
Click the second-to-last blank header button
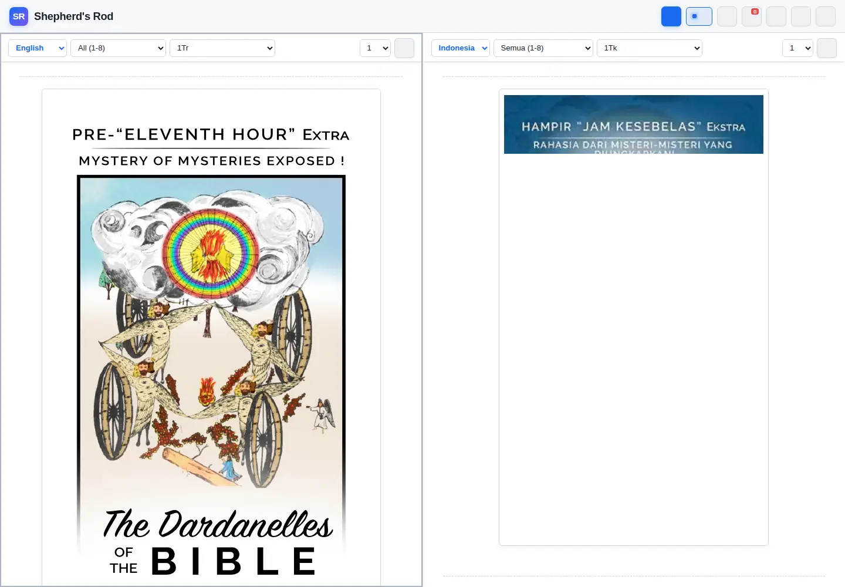[801, 16]
